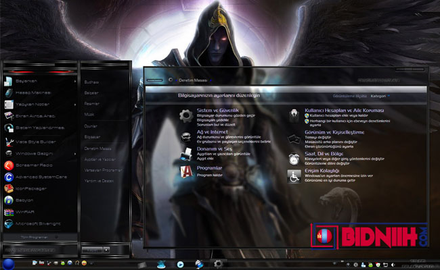Expand the Başlarken submenu arrow

click(x=75, y=82)
